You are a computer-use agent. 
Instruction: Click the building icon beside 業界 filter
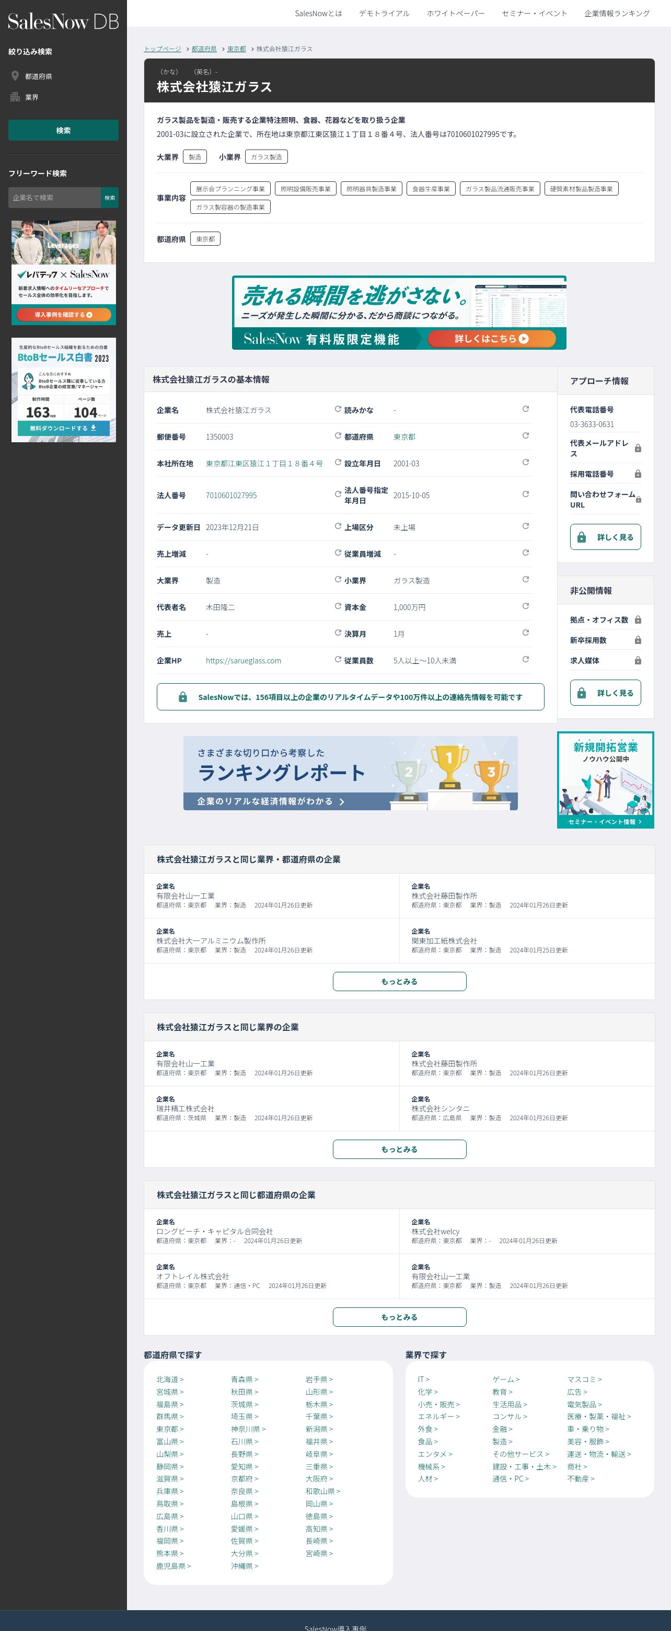point(15,97)
